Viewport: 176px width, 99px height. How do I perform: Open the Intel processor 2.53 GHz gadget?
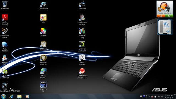point(165,27)
